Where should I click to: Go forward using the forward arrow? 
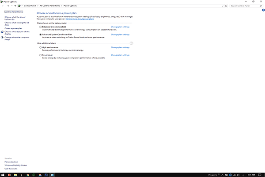[8, 6]
